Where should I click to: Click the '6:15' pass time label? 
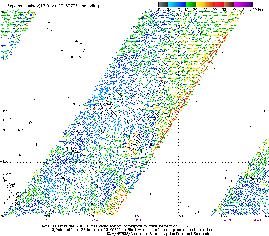(140, 220)
